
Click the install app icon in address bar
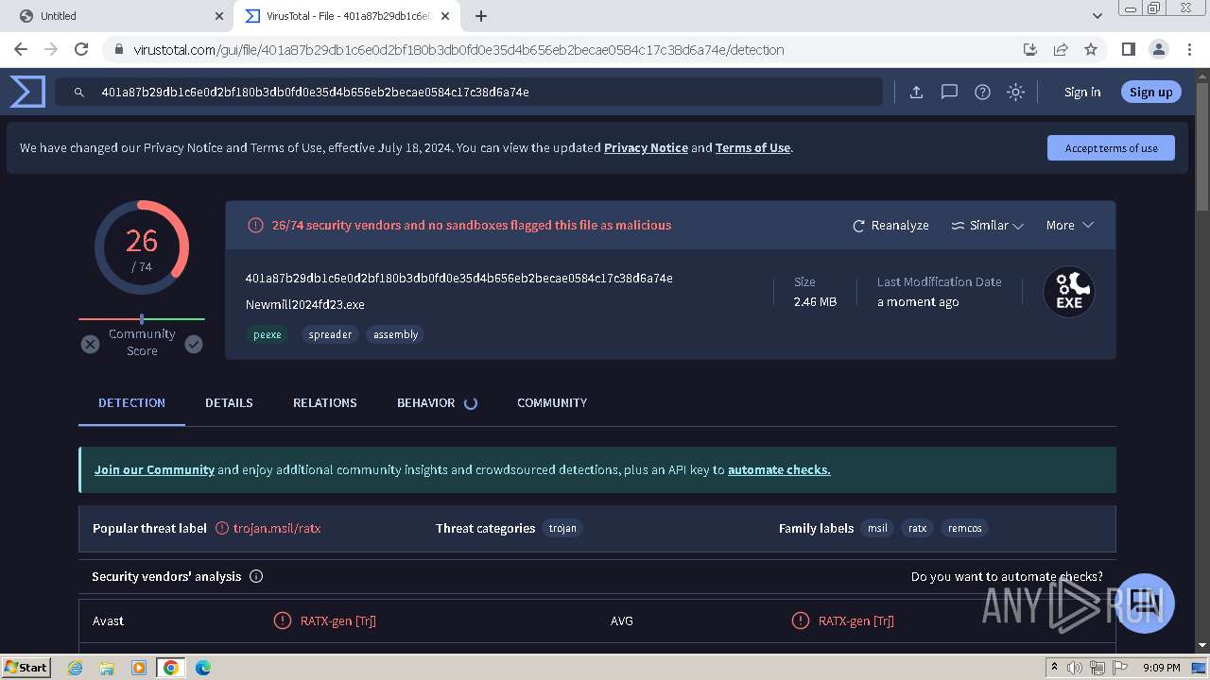1030,49
